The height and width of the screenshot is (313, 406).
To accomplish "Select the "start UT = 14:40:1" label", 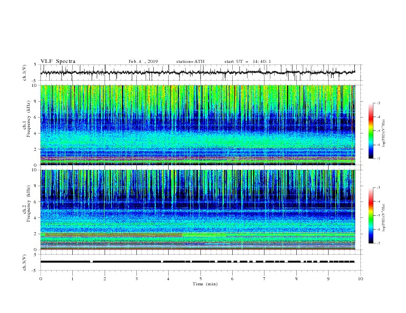I will (x=248, y=61).
